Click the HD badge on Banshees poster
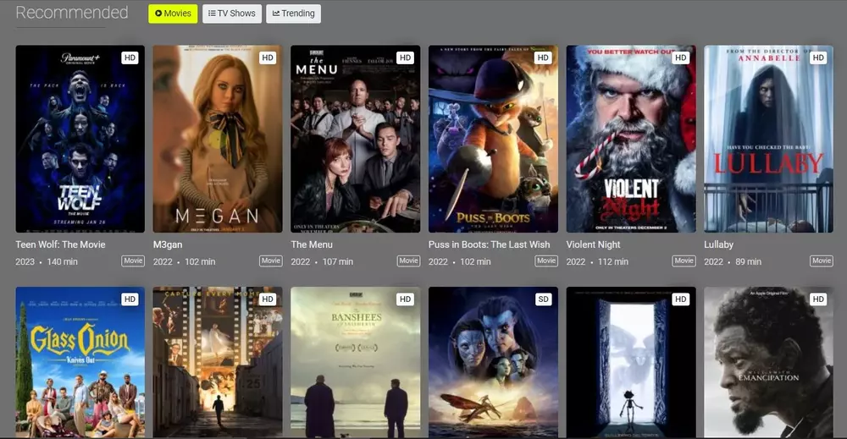 click(405, 299)
